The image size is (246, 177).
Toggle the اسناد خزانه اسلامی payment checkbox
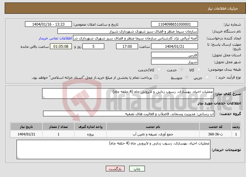(x=156, y=77)
